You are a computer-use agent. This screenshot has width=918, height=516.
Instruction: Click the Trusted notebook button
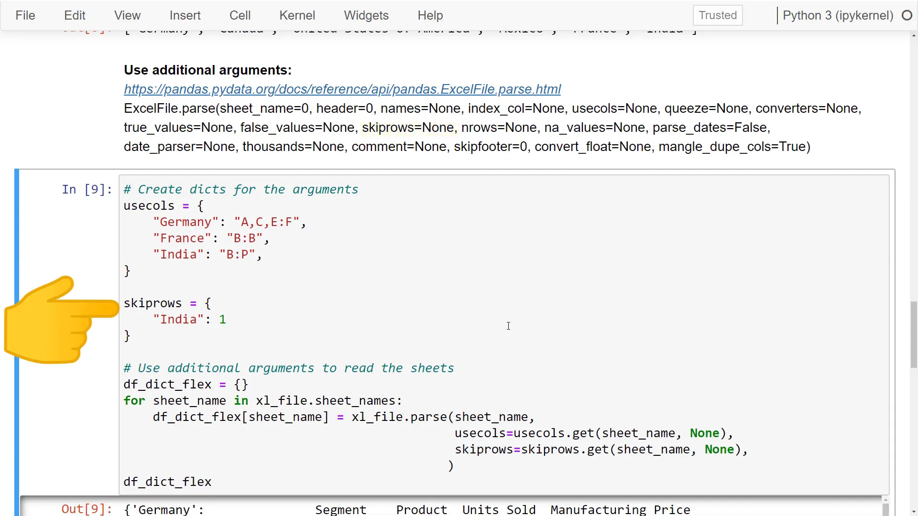[x=717, y=15]
